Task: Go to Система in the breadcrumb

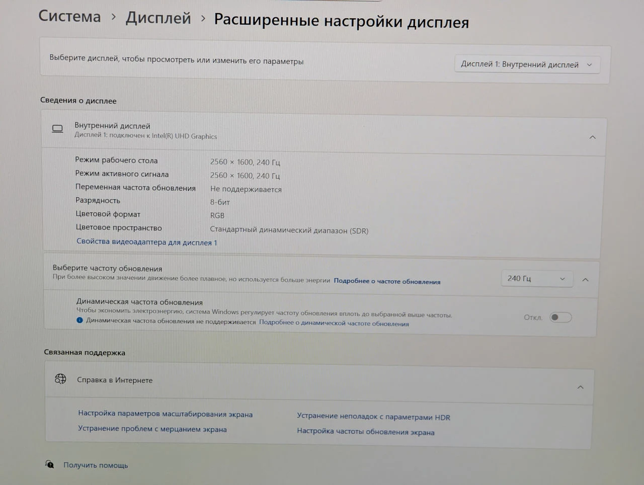Action: [x=69, y=16]
